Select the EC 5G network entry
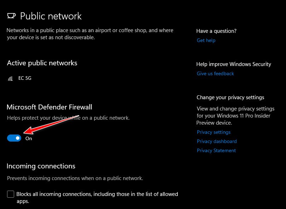Viewport: 286px width, 209px height. point(25,78)
